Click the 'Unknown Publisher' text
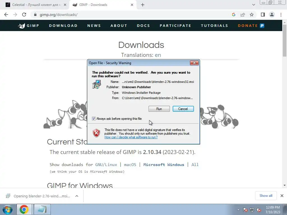Viewport: 287px width, 215px height. pyautogui.click(x=136, y=87)
